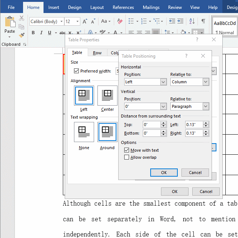This screenshot has height=238, width=238.
Task: Click Cancel in Table Properties dialog
Action: [206, 192]
